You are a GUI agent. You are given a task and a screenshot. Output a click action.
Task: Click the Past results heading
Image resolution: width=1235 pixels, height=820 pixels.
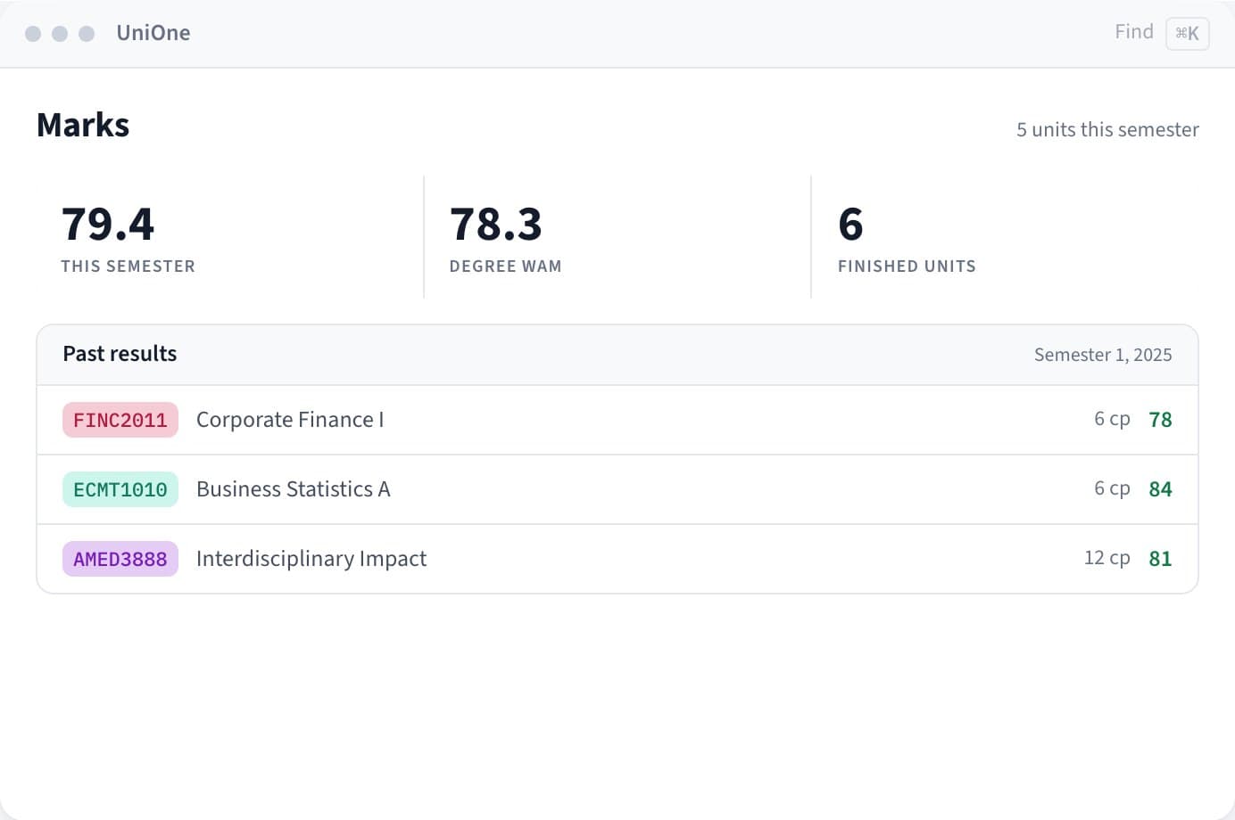pos(120,354)
